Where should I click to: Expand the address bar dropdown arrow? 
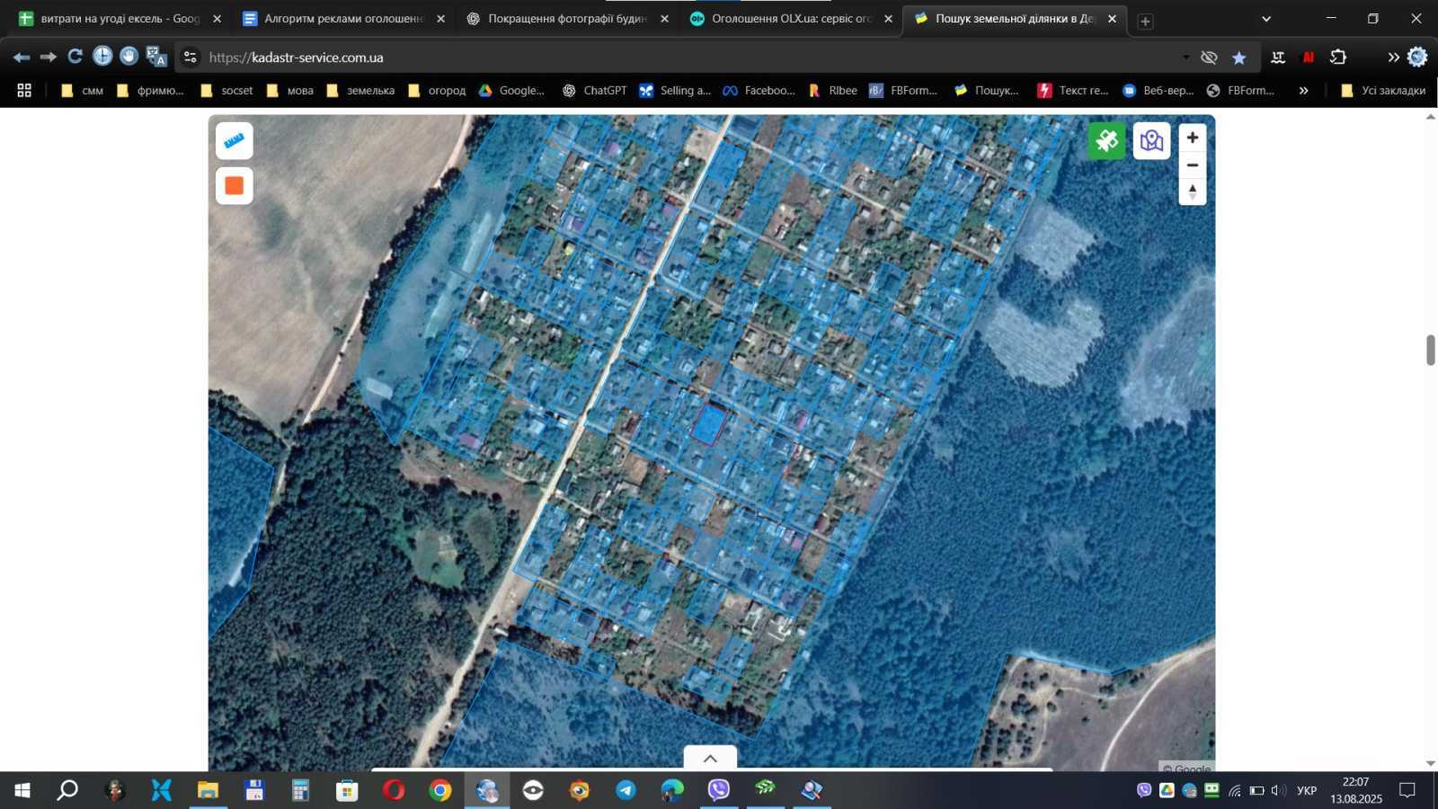1185,58
